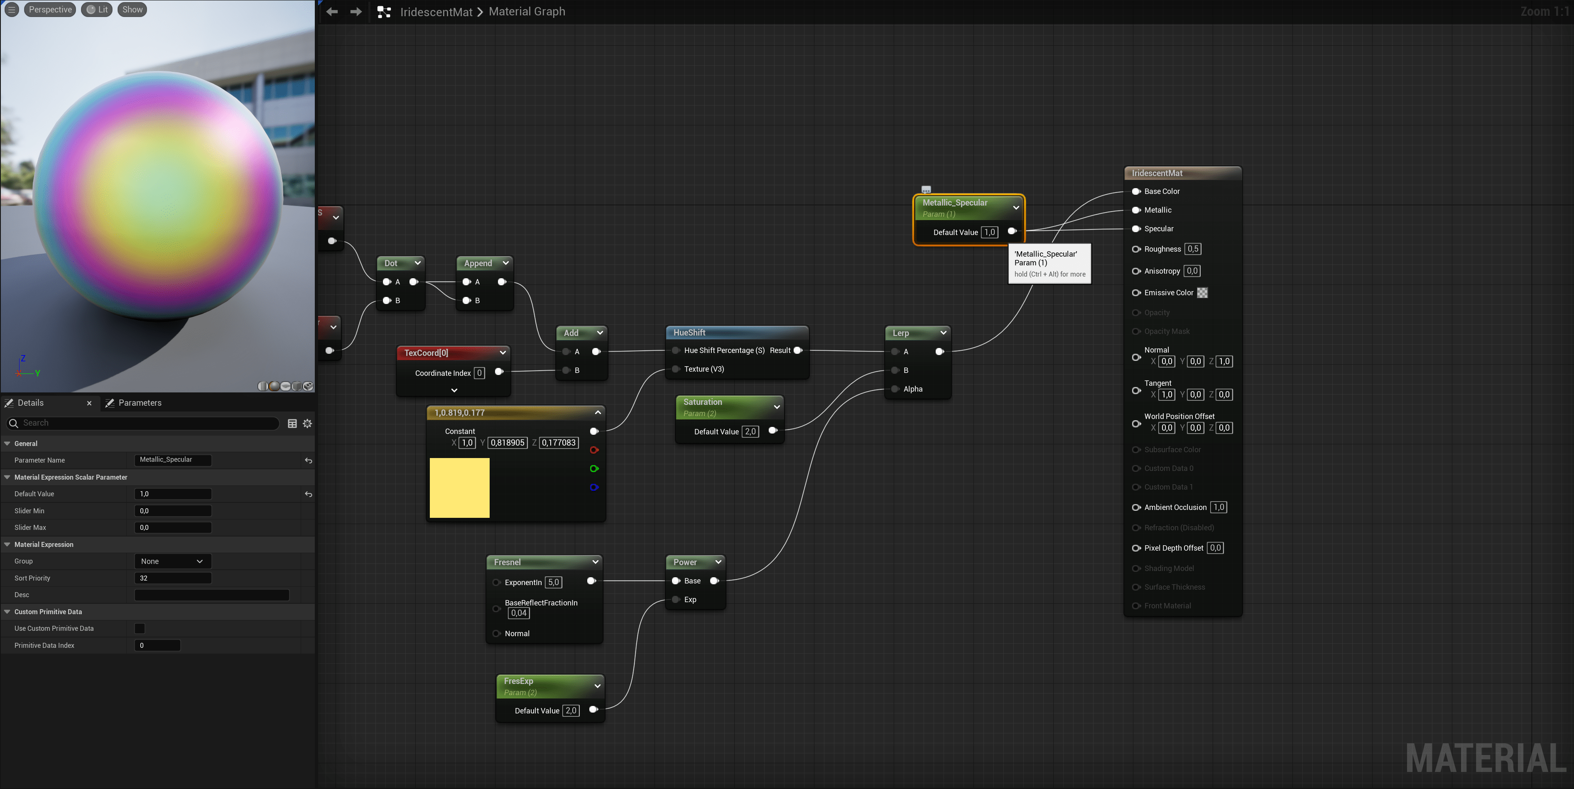
Task: Open property matrix table view icon
Action: 292,424
